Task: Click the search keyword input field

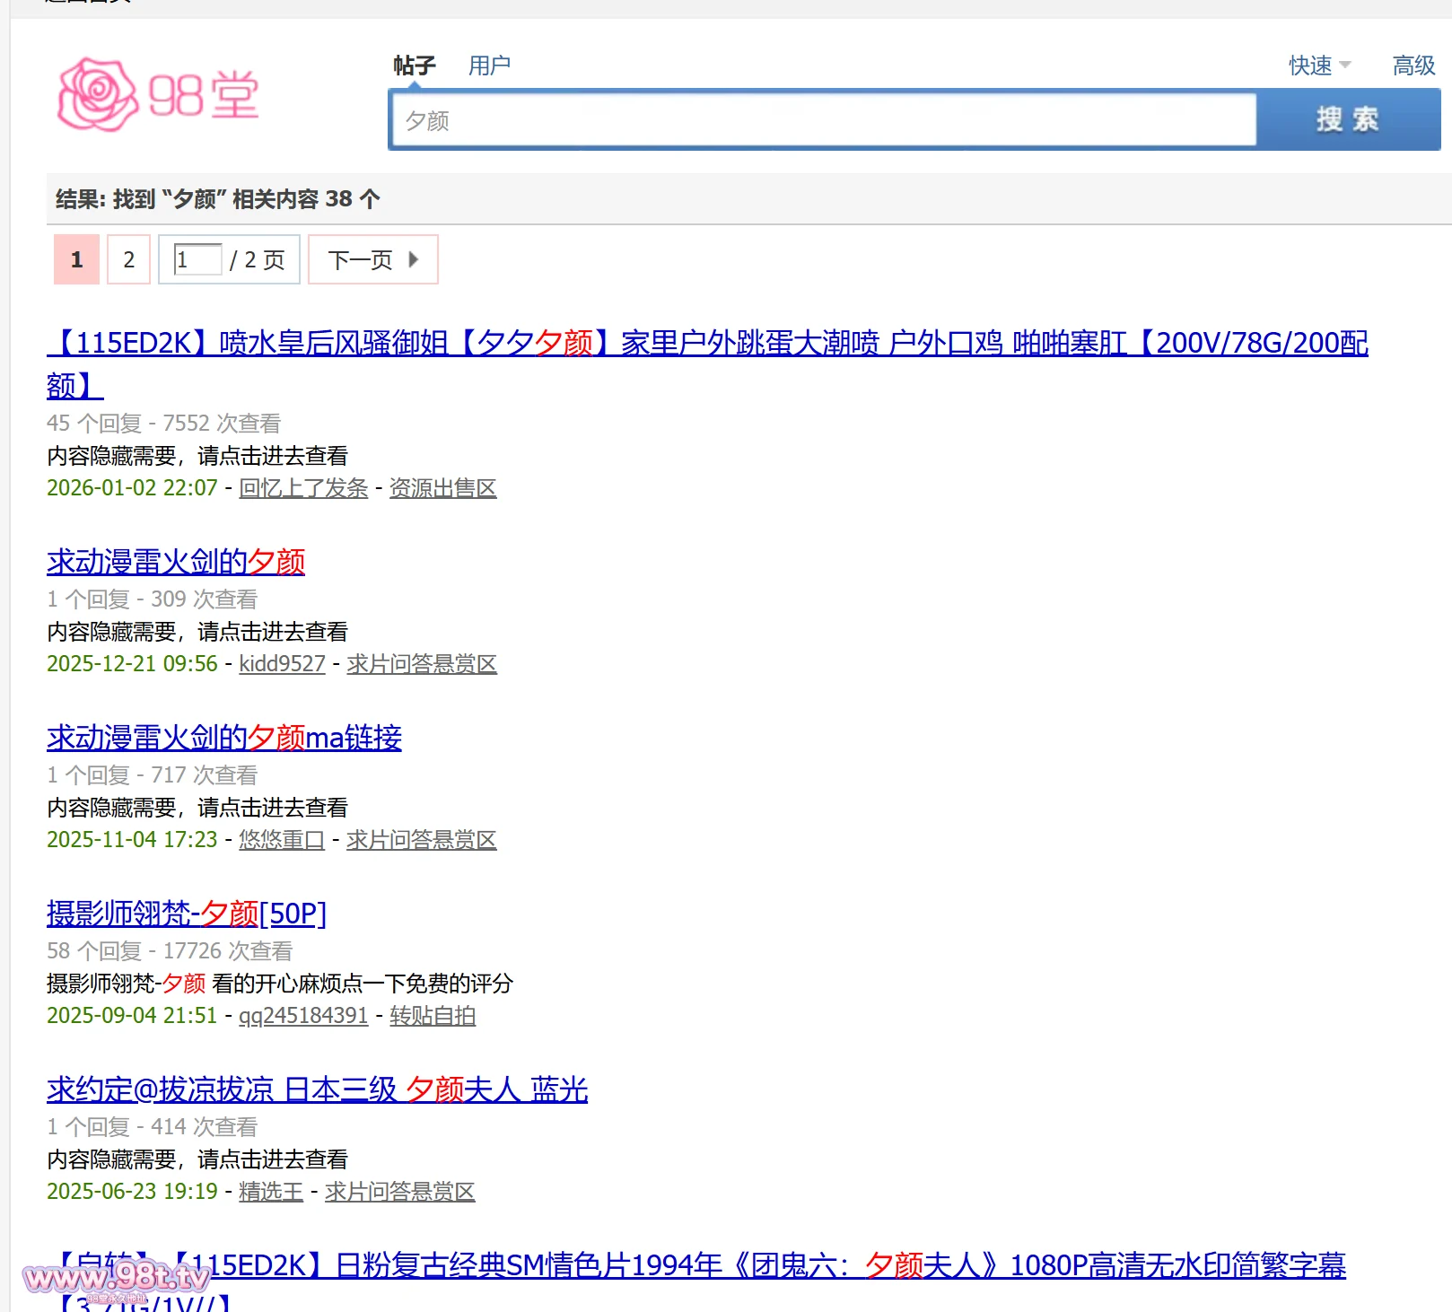Action: (x=823, y=120)
